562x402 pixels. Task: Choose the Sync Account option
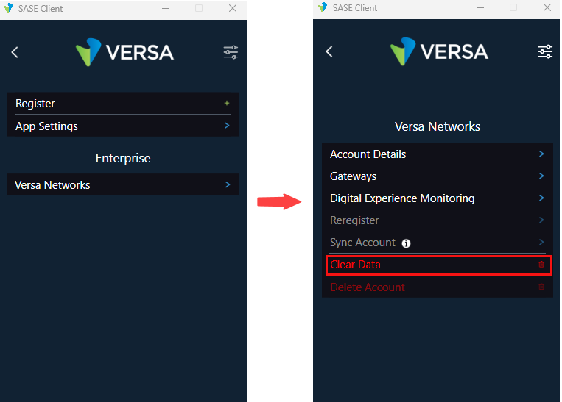(362, 243)
